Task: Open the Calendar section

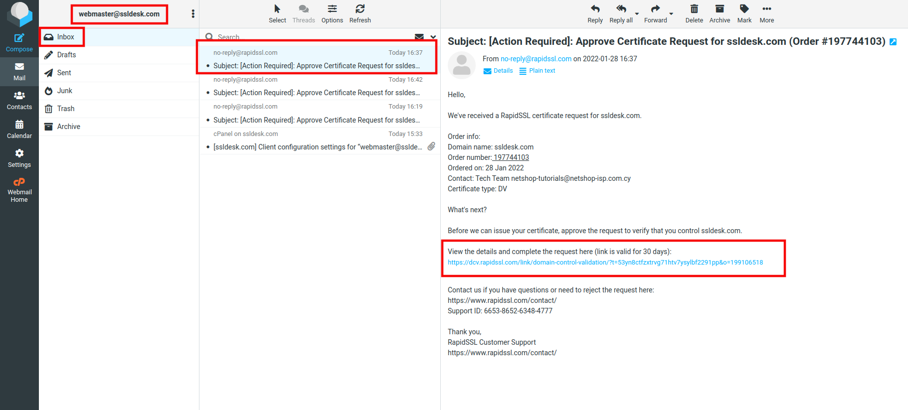Action: (19, 130)
